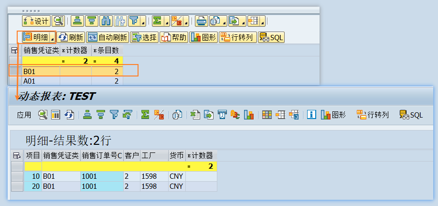Image resolution: width=438 pixels, height=206 pixels.
Task: Sort descending in the TEST toolbar
Action: 101,115
